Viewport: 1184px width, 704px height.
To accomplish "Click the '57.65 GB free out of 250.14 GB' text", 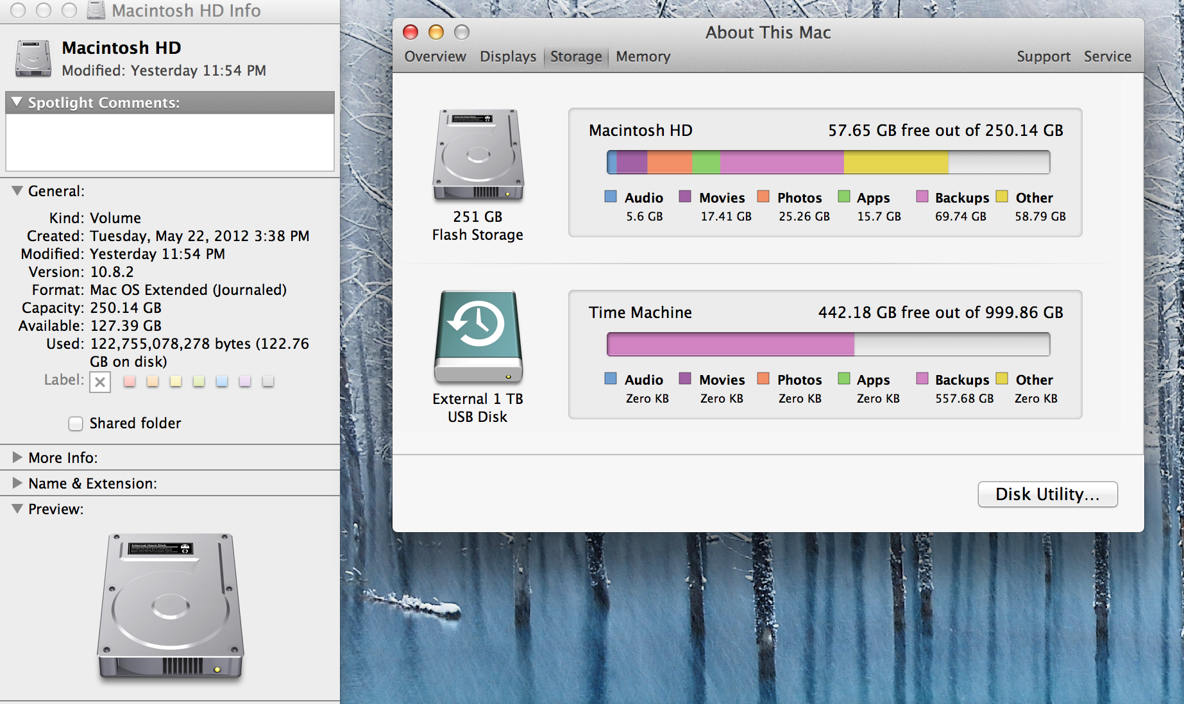I will 945,130.
